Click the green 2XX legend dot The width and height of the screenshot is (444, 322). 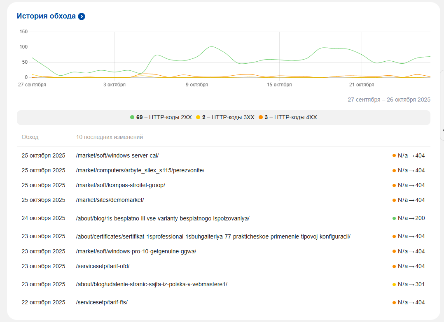(x=132, y=117)
